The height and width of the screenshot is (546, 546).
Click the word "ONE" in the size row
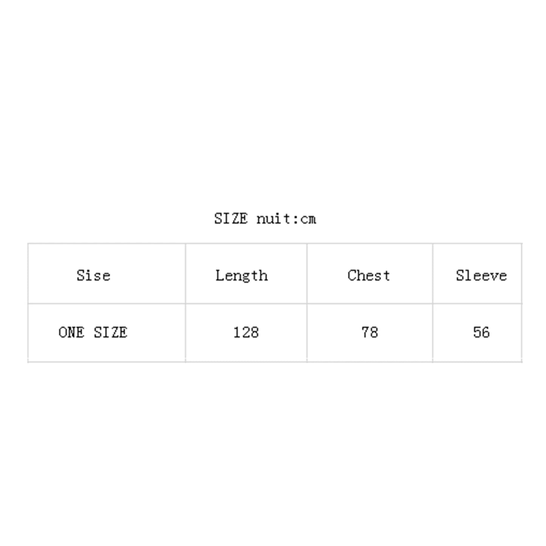point(71,333)
